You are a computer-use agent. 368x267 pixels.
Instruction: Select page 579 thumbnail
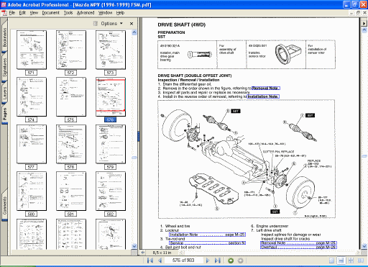111,144
